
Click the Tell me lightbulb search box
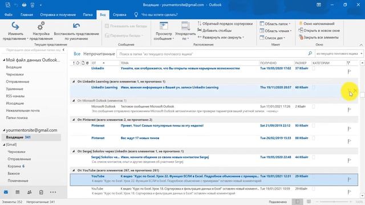[x=156, y=15]
